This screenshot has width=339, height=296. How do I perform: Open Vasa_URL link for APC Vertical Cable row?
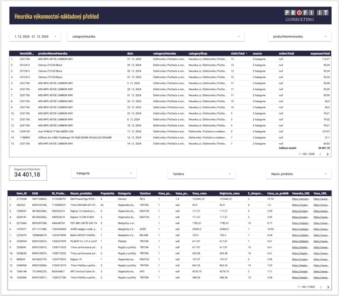[x=321, y=272]
